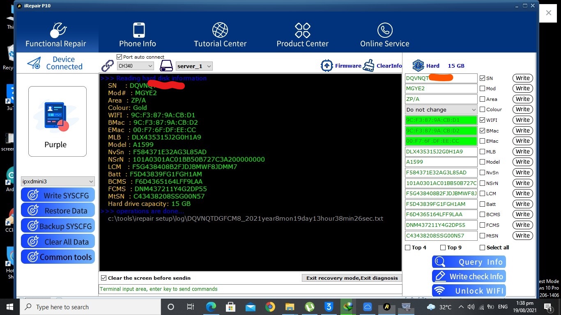Tick the Select all checkbox
Viewport: 561px width, 315px height.
(483, 248)
